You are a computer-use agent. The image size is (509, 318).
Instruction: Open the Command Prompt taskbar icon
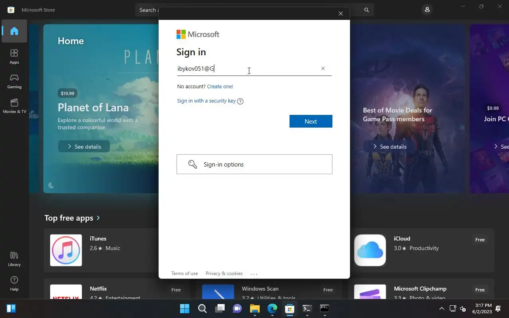tap(324, 308)
